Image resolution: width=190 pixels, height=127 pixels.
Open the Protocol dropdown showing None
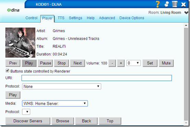[61, 86]
